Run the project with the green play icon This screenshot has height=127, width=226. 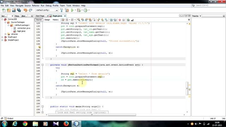(72, 10)
